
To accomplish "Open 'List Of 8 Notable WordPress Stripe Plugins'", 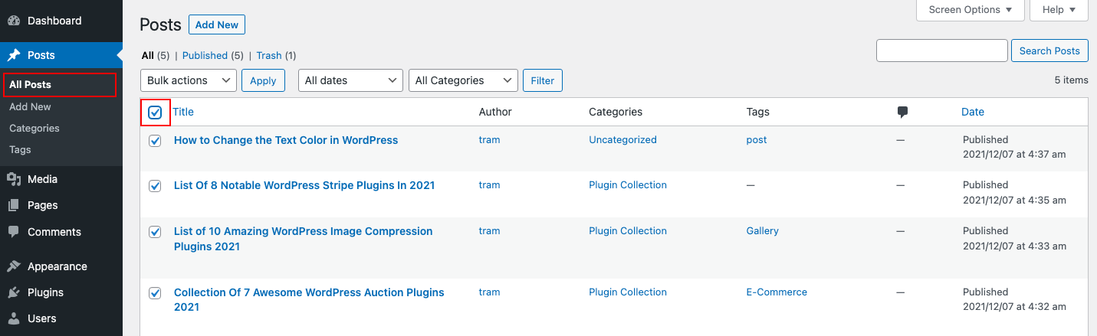I will click(x=304, y=185).
